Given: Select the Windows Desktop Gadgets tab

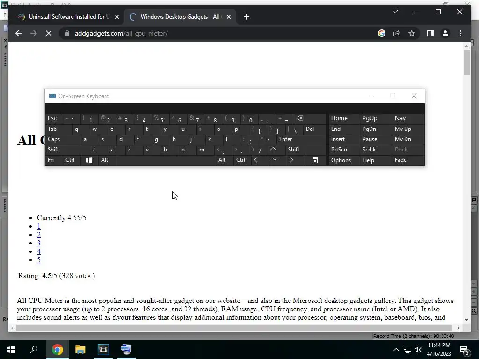Looking at the screenshot, I should (x=180, y=17).
